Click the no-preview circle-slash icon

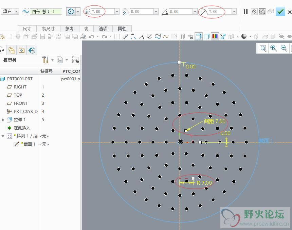coord(254,12)
